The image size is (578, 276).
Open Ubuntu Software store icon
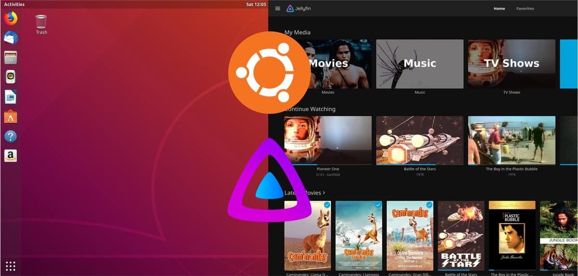[x=11, y=116]
